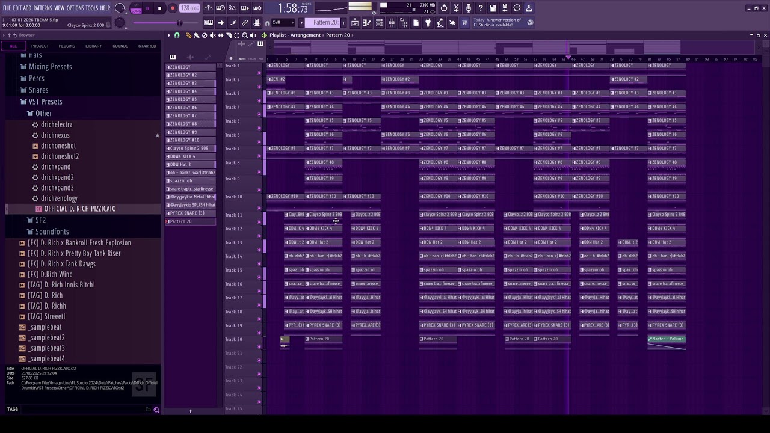Screen dimensions: 770x433
Task: Select Clayco Spinz 2 808 in picker
Action: 191,148
